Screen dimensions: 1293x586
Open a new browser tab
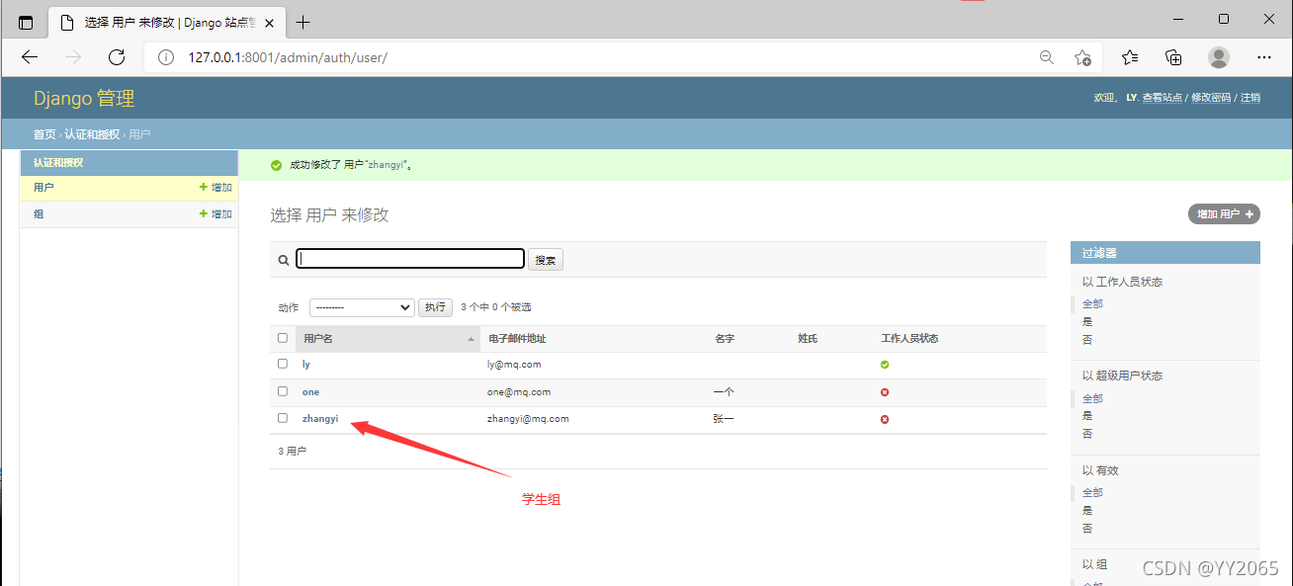click(x=303, y=22)
